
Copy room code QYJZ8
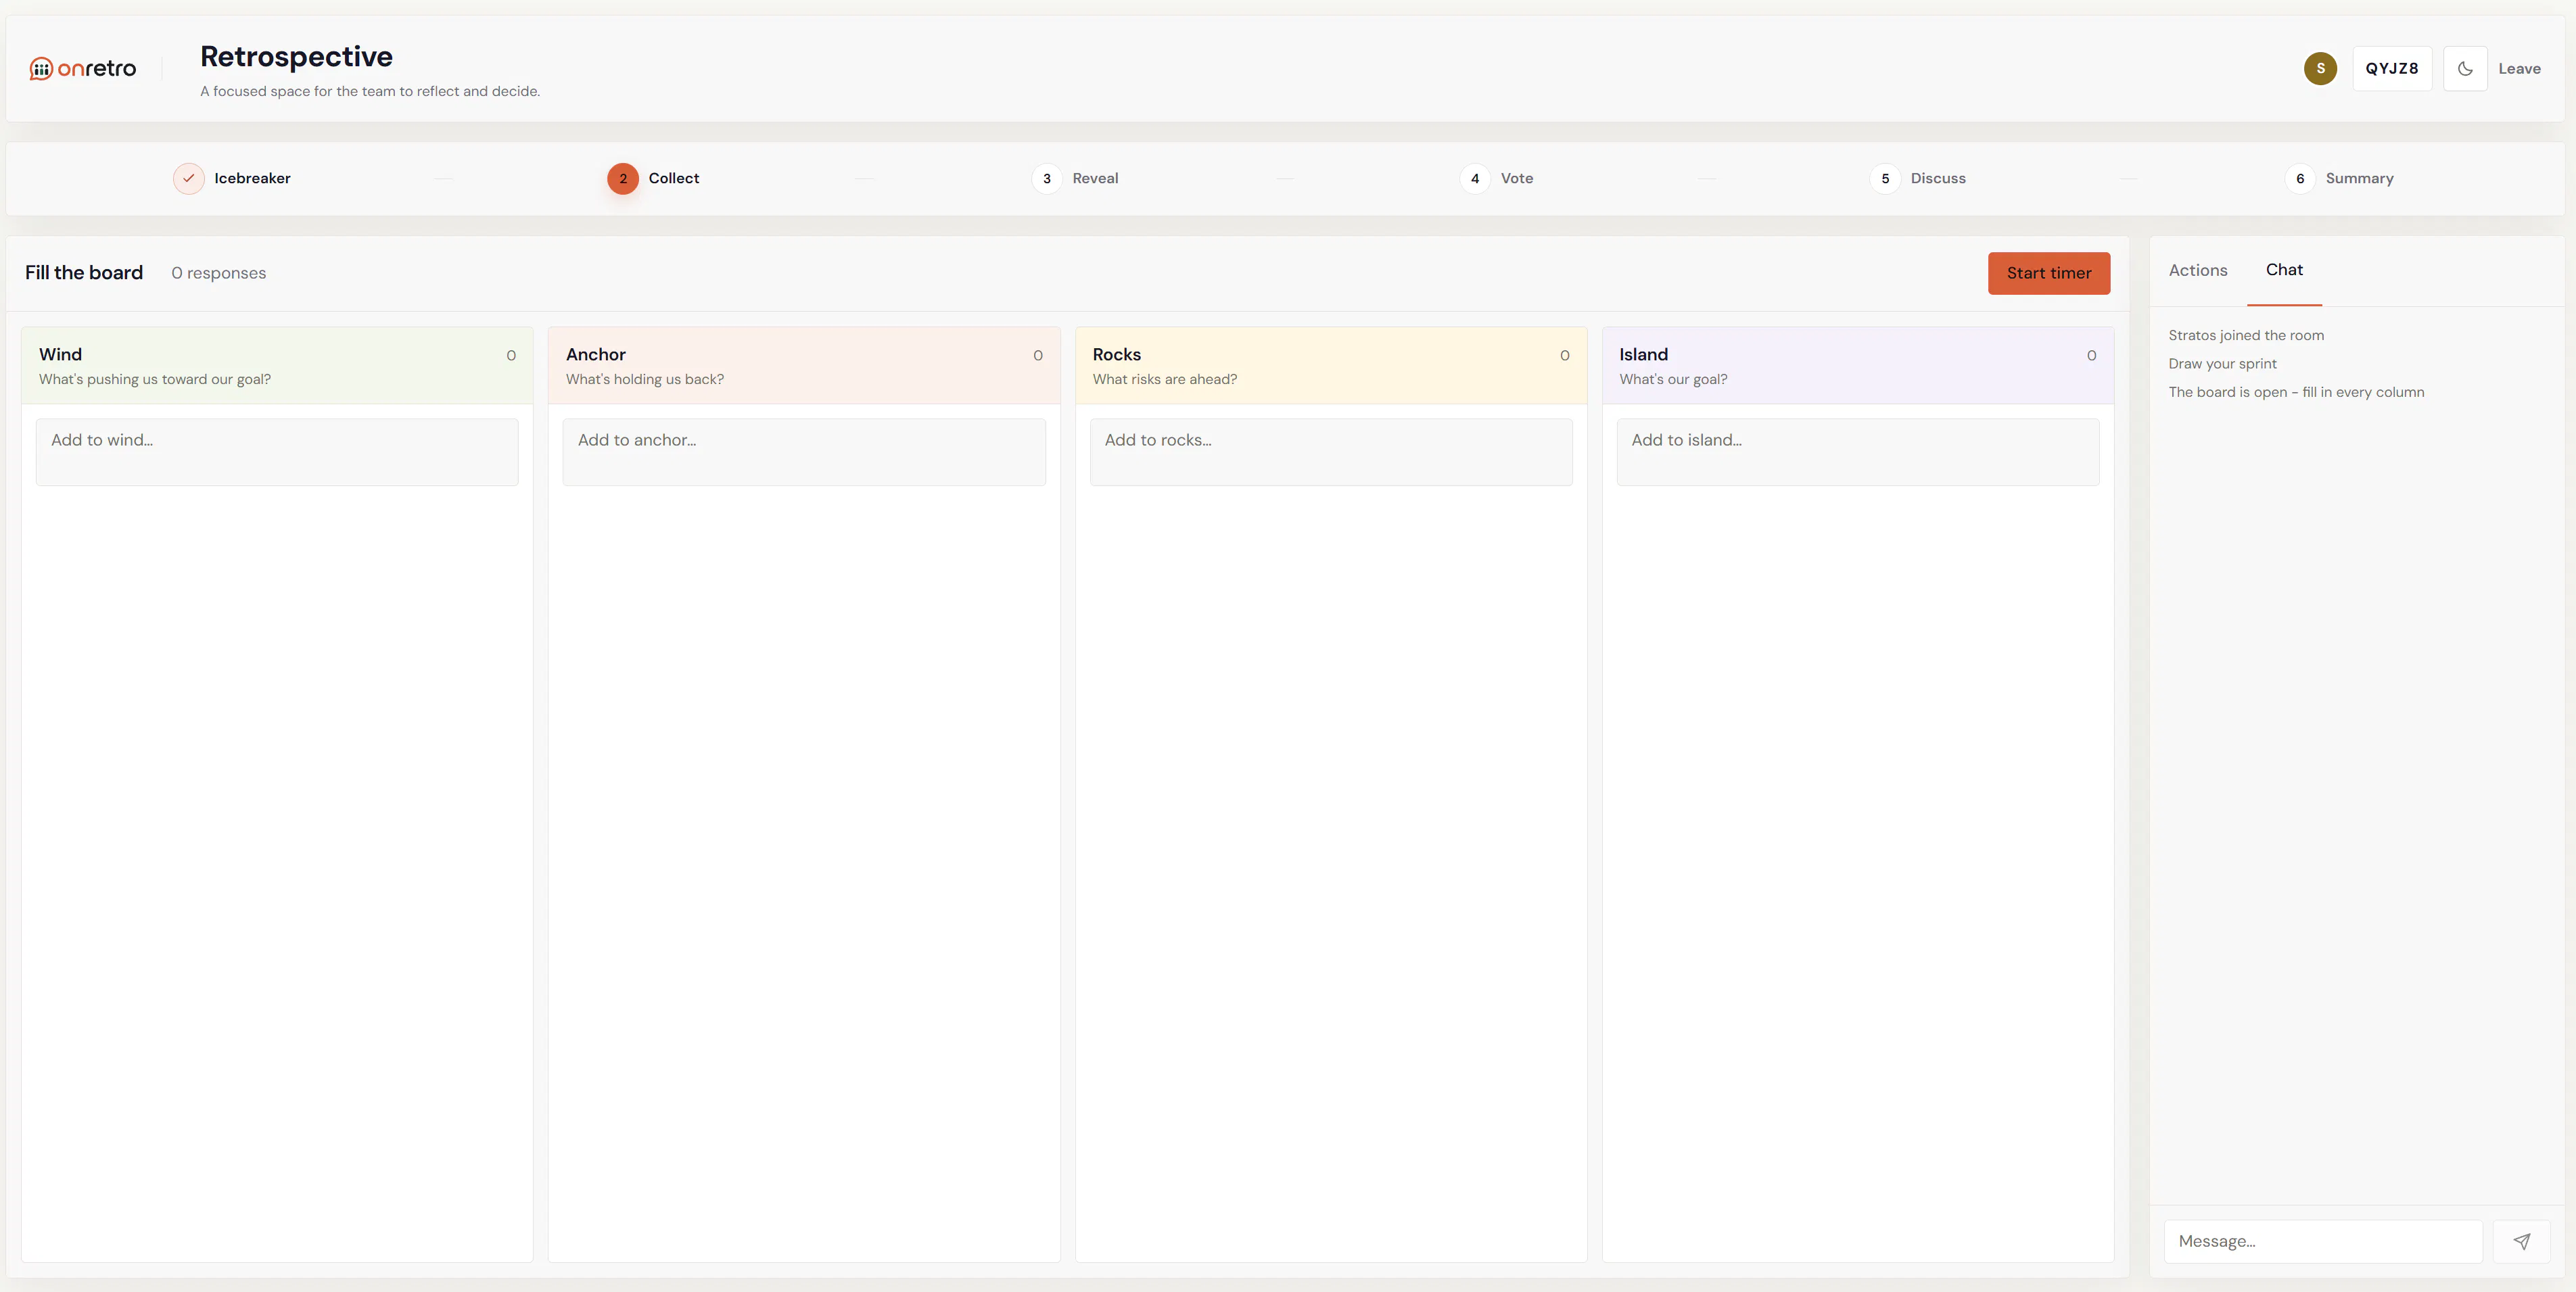click(2392, 69)
